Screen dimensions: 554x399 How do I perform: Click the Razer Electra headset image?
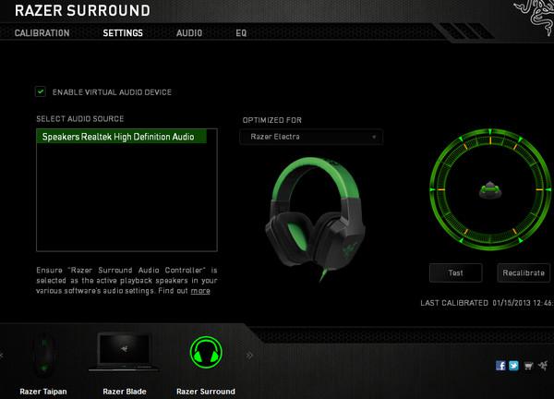pos(315,218)
